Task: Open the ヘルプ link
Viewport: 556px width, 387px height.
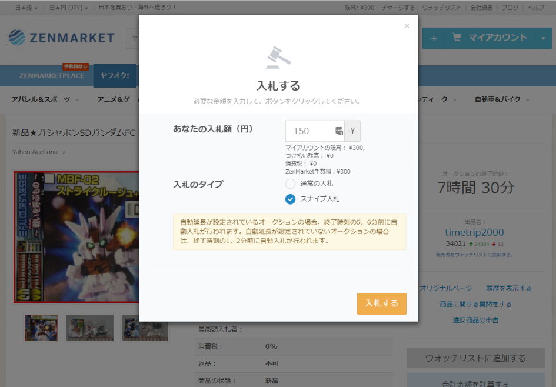Action: click(x=535, y=8)
